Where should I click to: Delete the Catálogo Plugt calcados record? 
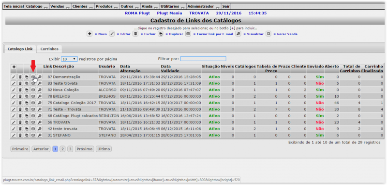pyautogui.click(x=20, y=116)
